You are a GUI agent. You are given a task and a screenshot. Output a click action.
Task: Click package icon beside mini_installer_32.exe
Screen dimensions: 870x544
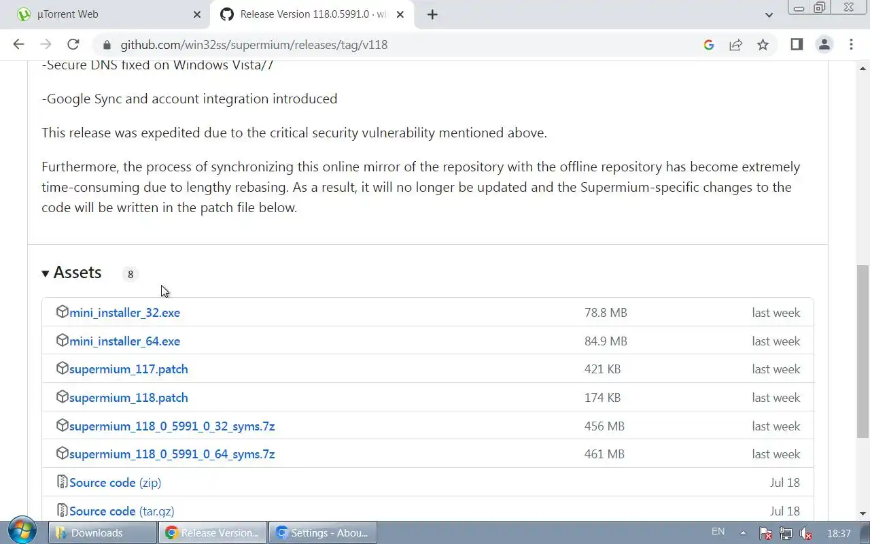[x=62, y=311]
